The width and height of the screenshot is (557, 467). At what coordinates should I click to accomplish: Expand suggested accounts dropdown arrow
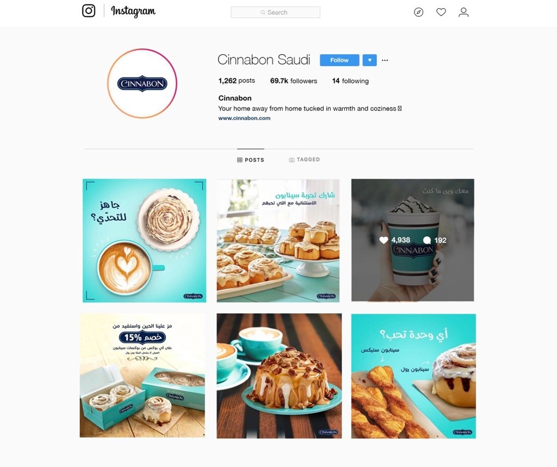pos(369,60)
